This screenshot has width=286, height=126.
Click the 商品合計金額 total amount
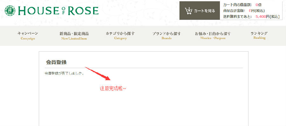[x=244, y=11]
